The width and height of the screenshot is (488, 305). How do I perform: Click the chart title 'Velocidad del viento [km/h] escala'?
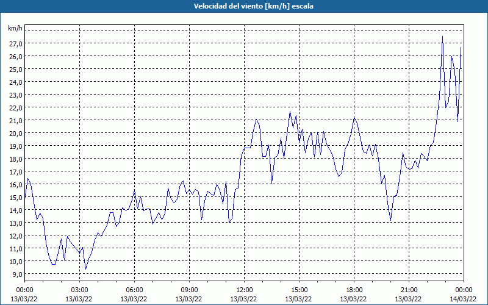253,6
